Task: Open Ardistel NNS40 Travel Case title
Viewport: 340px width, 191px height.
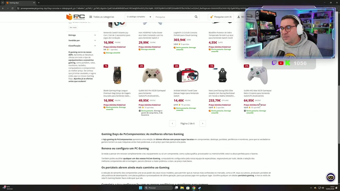Action: click(186, 93)
